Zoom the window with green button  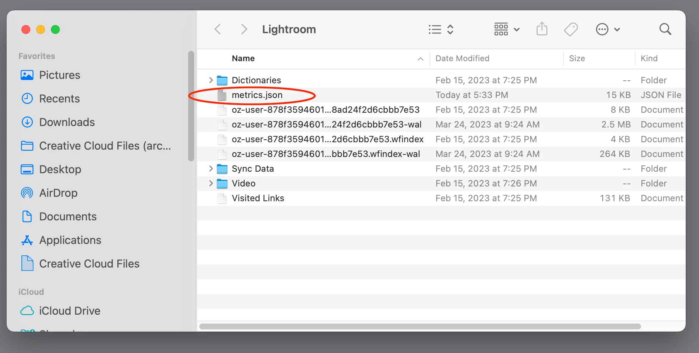55,29
